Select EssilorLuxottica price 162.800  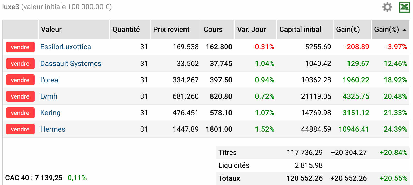219,47
